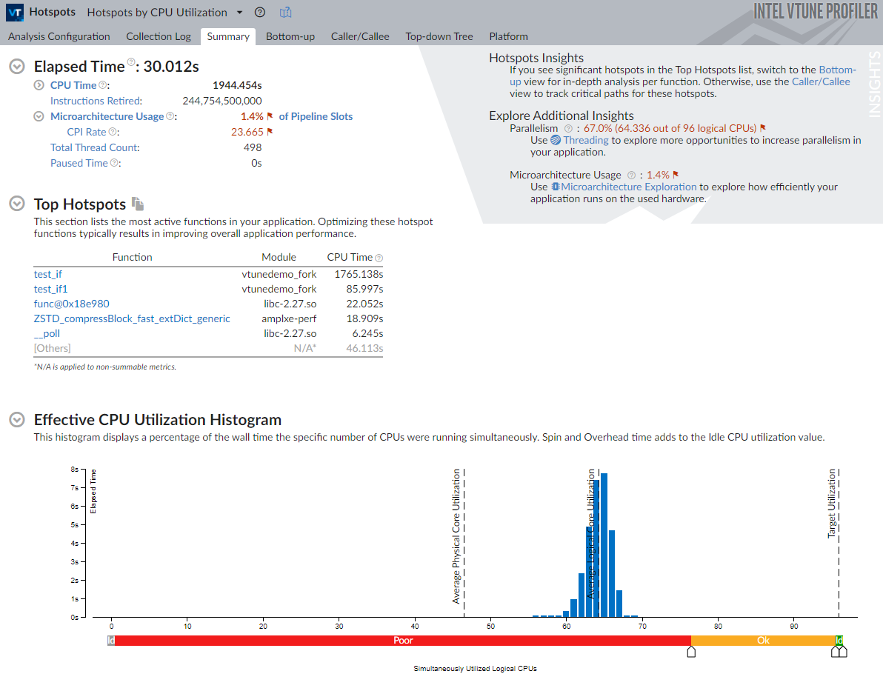Collapse Effective CPU Utilization Histogram section
The width and height of the screenshot is (883, 691).
(18, 420)
